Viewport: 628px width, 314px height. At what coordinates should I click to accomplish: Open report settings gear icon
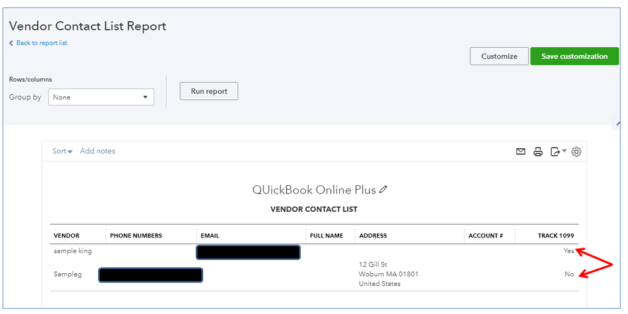pyautogui.click(x=576, y=151)
